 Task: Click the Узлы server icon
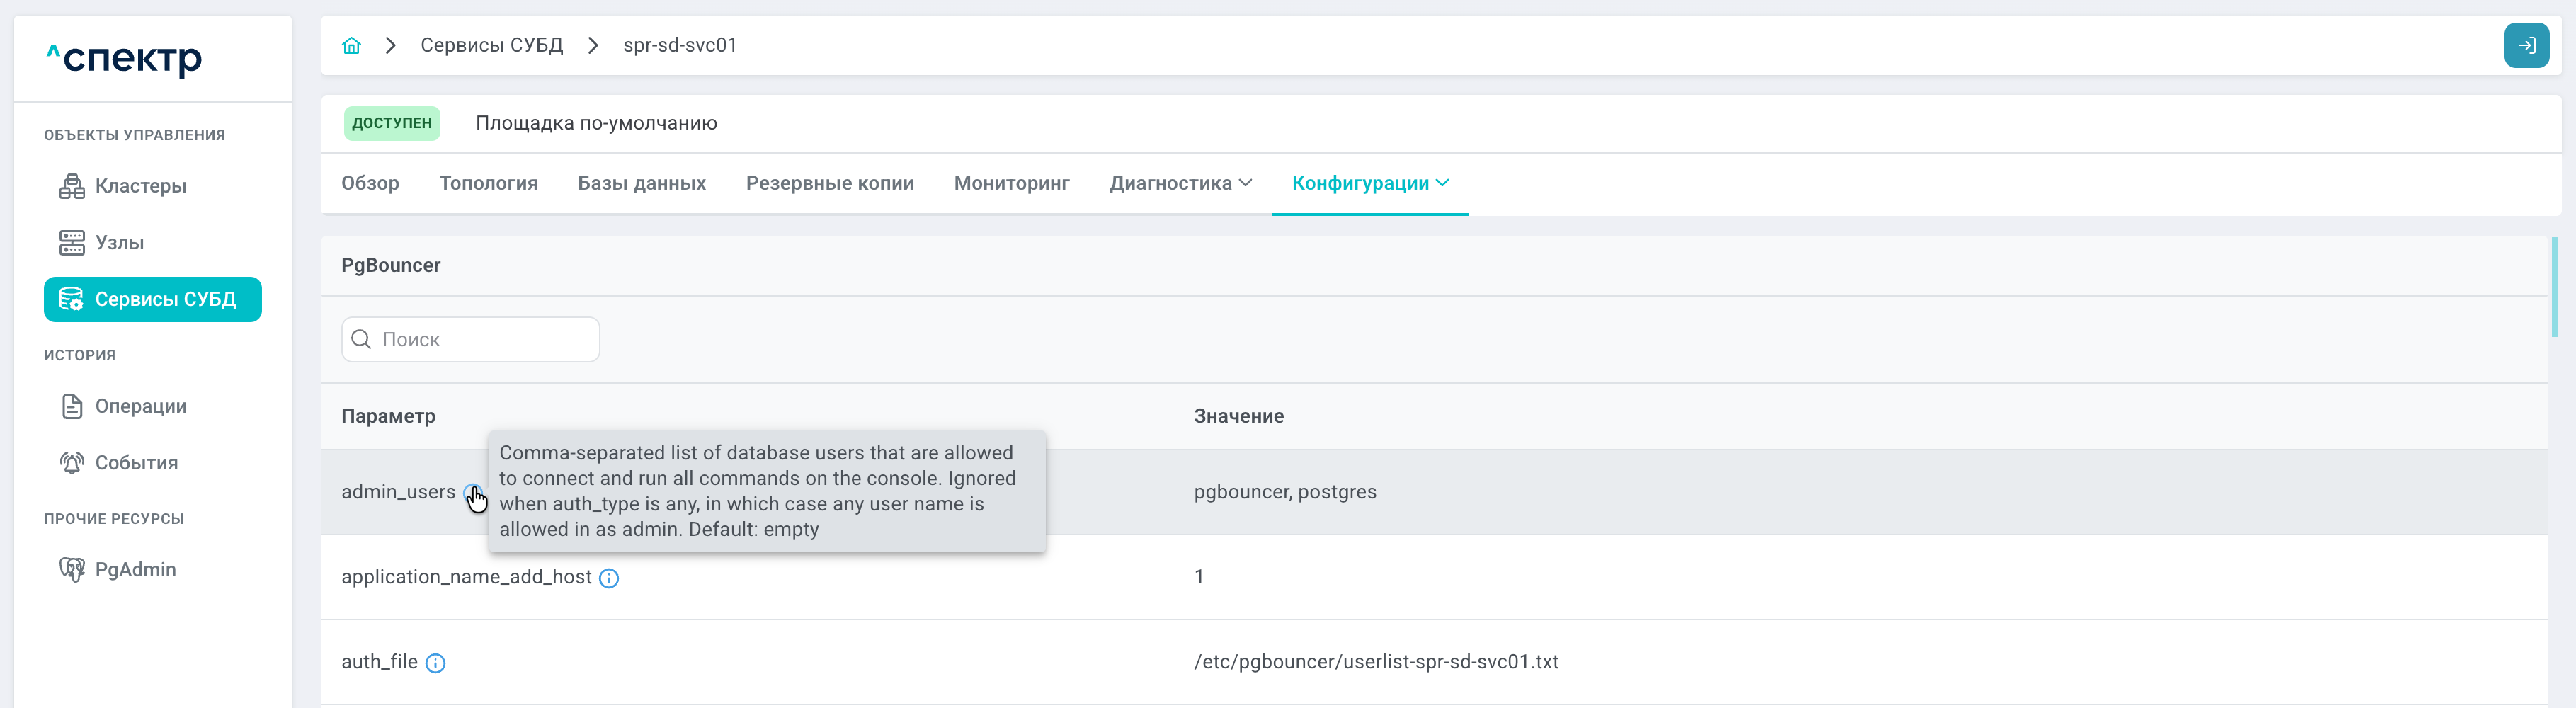click(72, 242)
